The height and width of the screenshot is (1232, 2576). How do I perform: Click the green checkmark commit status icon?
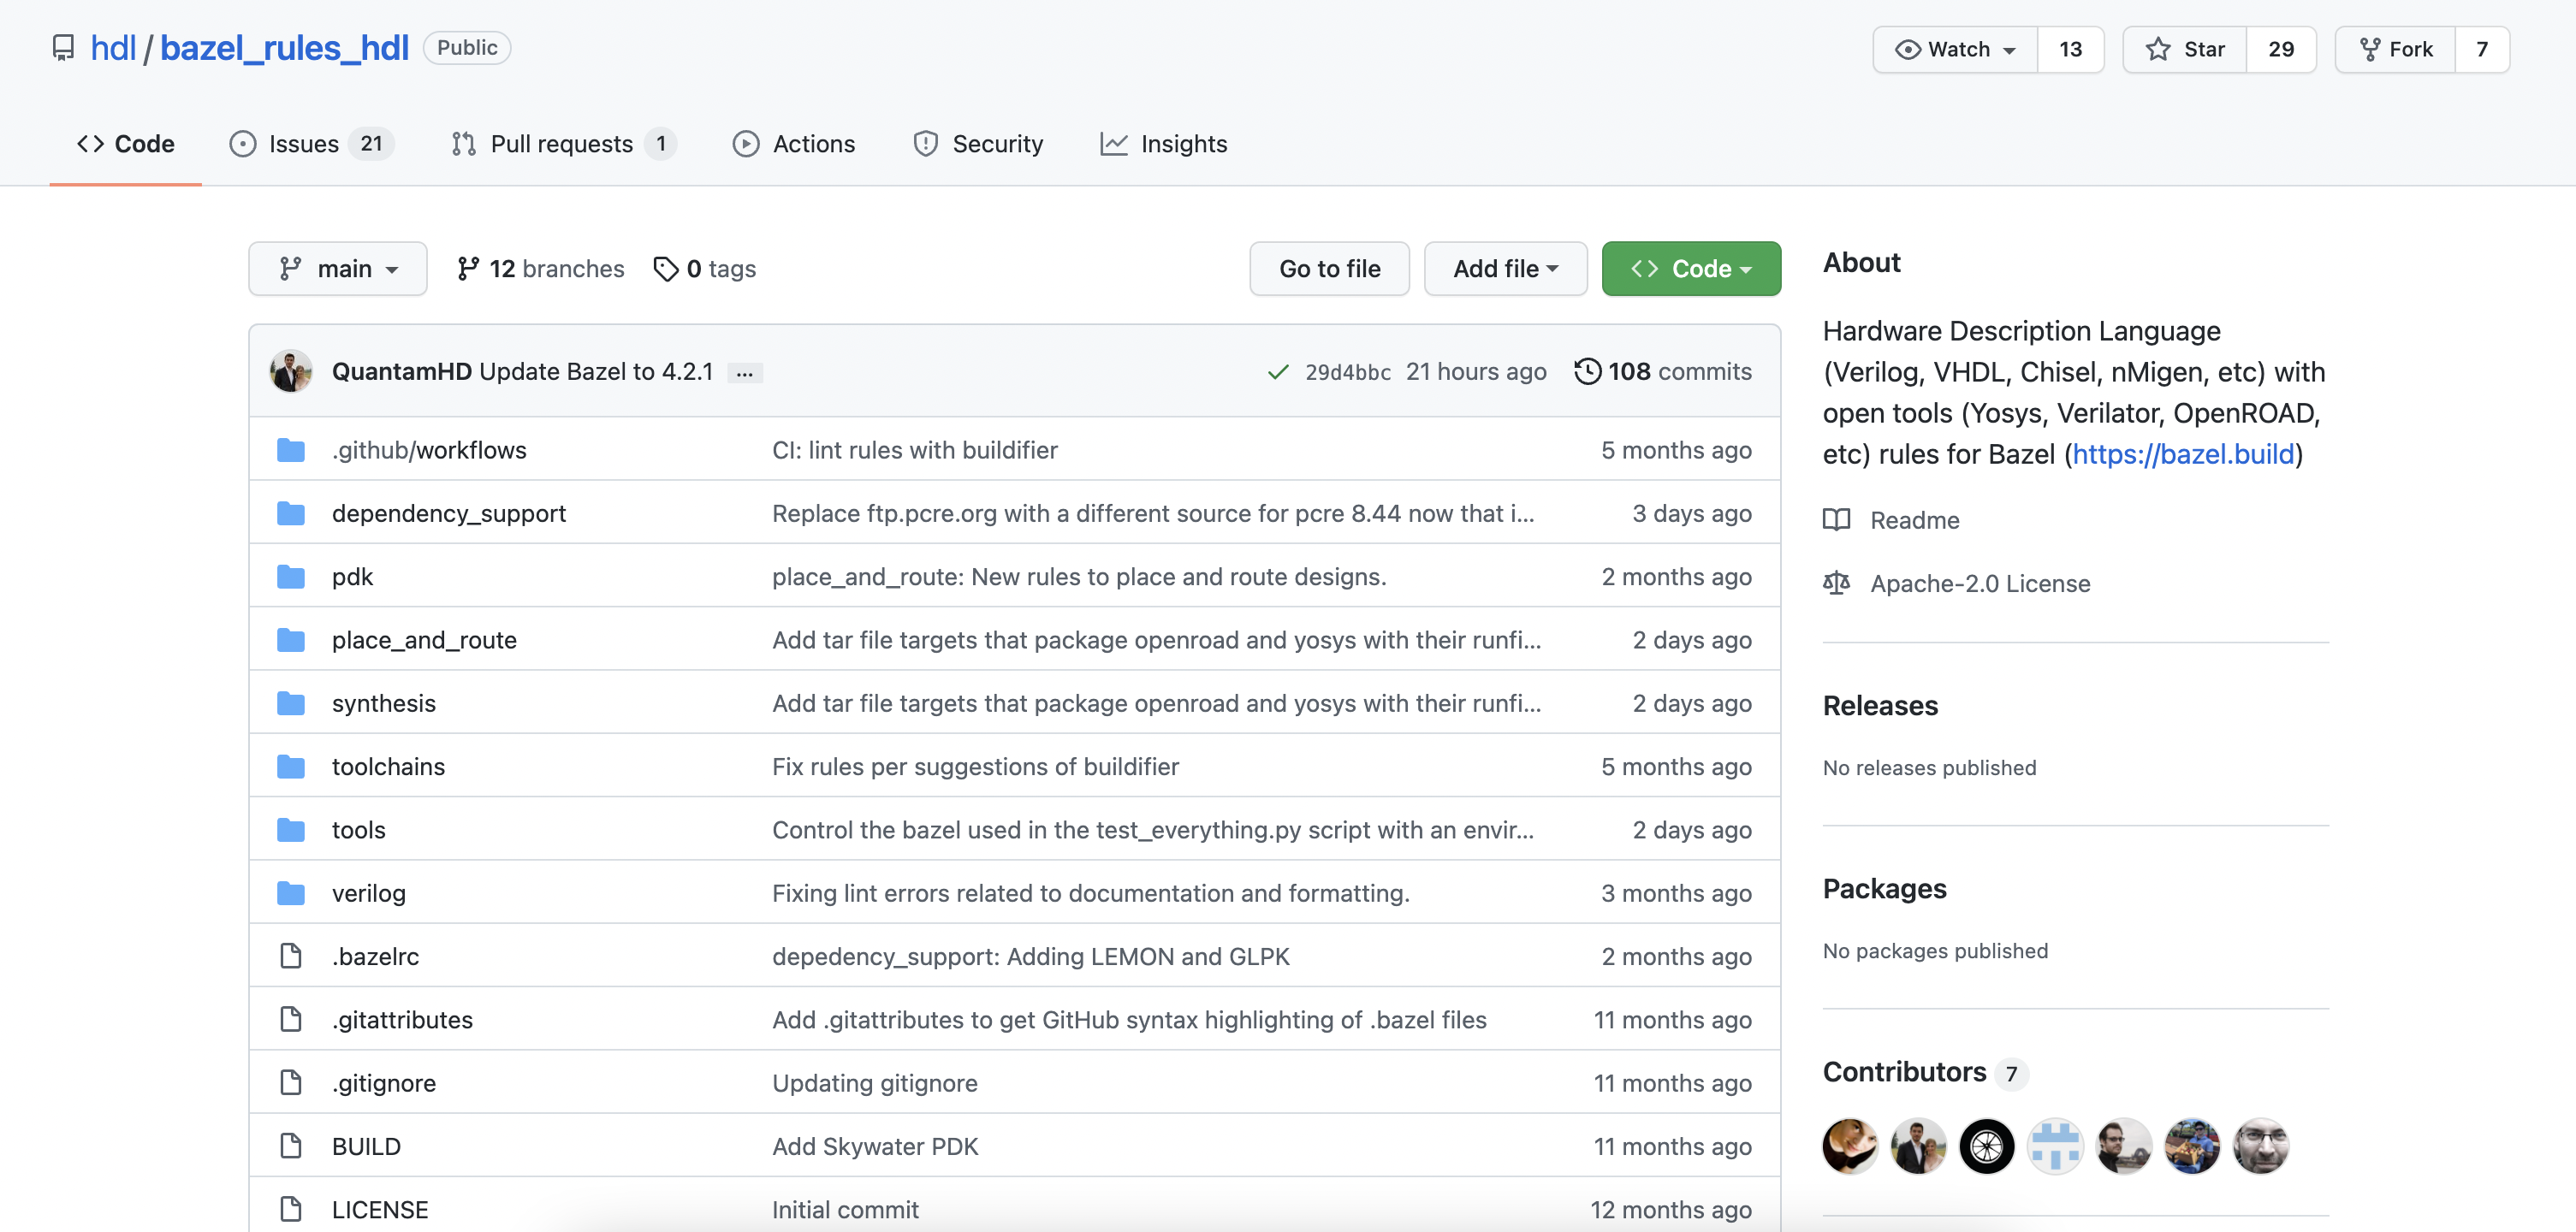[x=1277, y=372]
